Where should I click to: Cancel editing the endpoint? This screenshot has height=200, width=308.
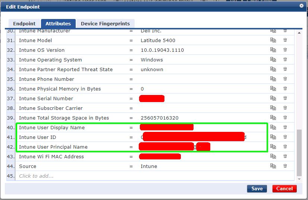click(x=285, y=188)
